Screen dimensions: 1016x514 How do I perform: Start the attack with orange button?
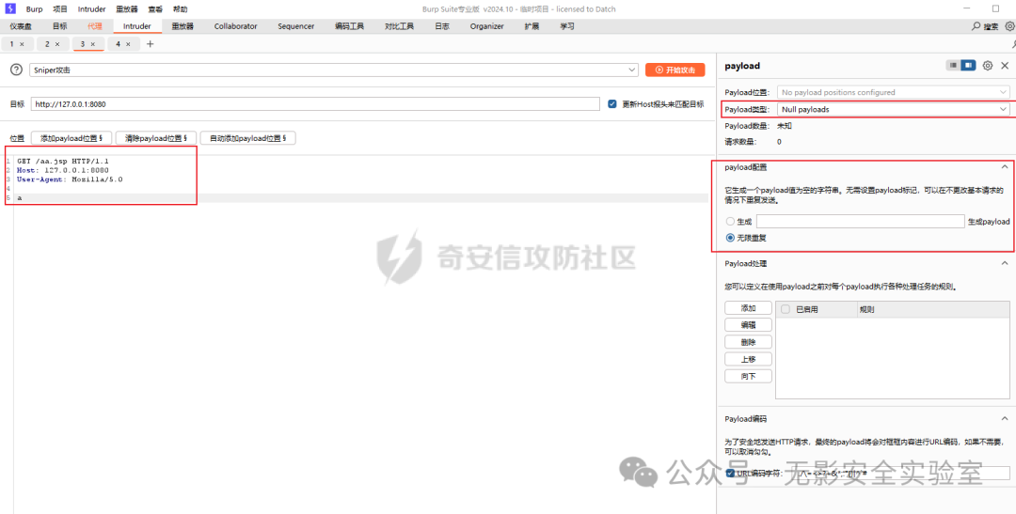coord(675,70)
